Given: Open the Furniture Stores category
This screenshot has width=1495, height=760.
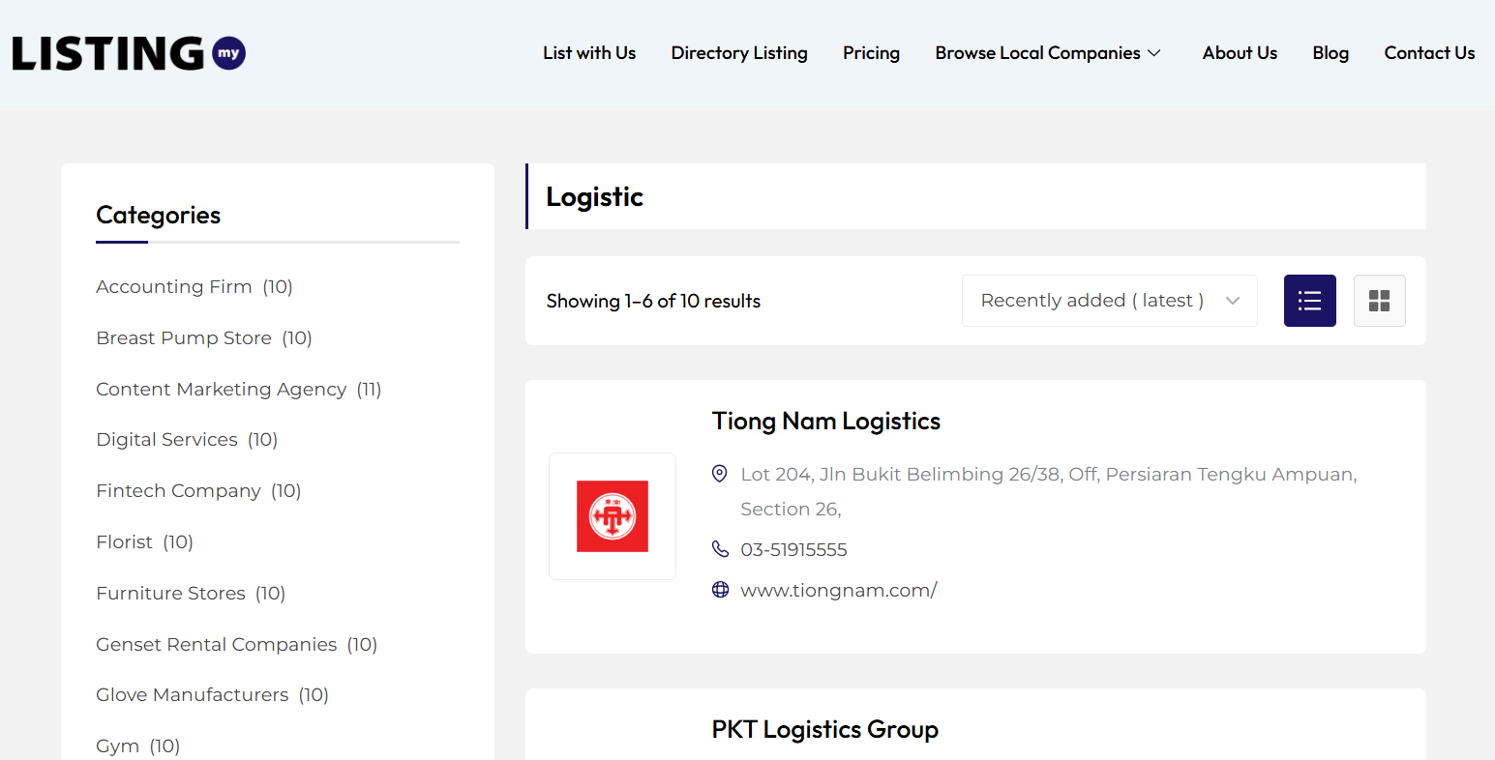Looking at the screenshot, I should pyautogui.click(x=170, y=593).
